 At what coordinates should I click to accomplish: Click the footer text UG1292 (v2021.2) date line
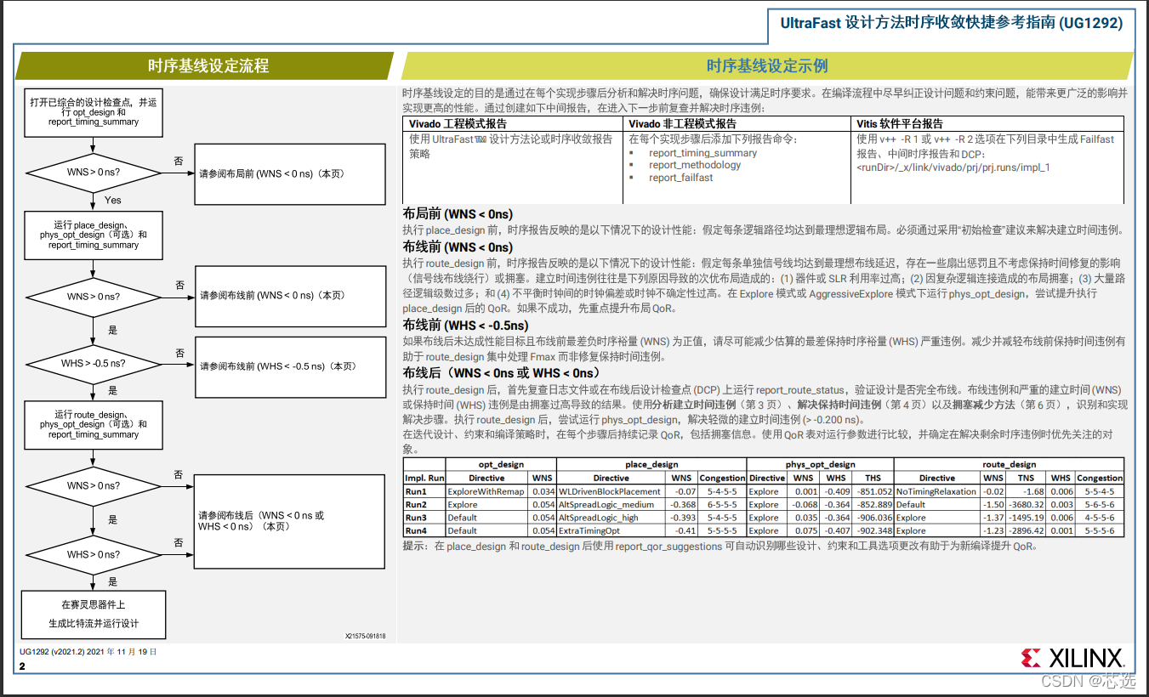(88, 652)
